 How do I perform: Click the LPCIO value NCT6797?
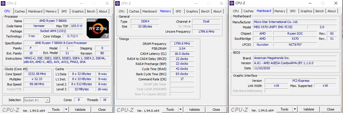point(295,45)
